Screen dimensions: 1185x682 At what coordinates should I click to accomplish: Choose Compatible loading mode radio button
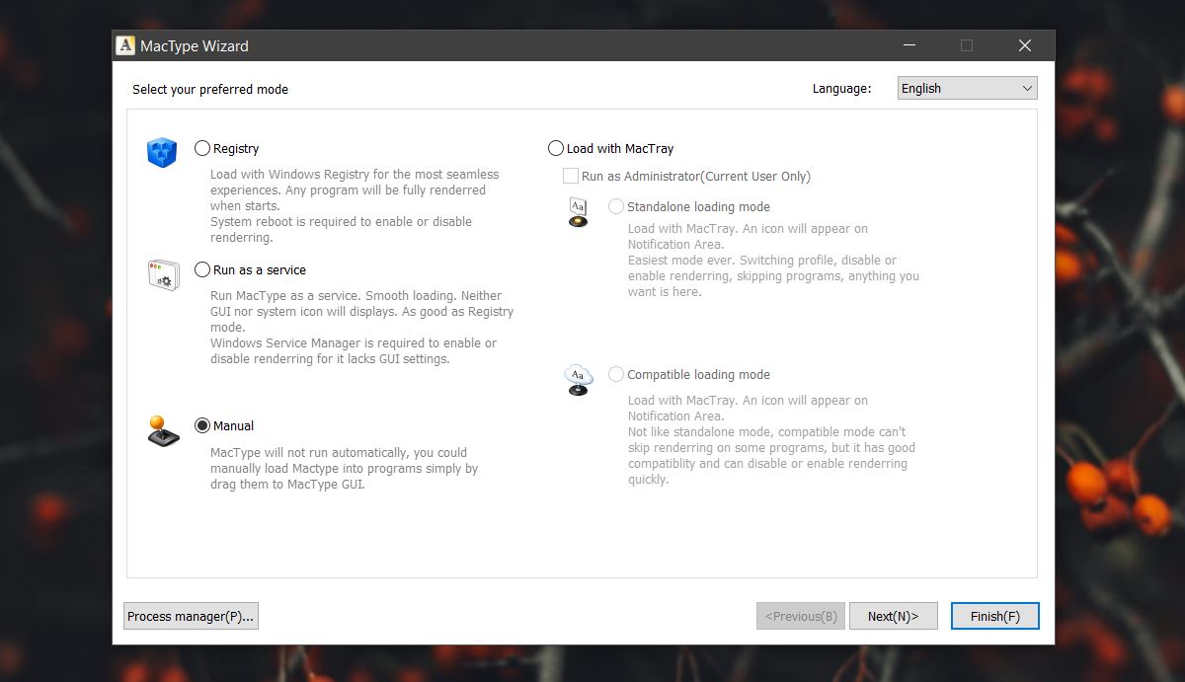click(616, 374)
